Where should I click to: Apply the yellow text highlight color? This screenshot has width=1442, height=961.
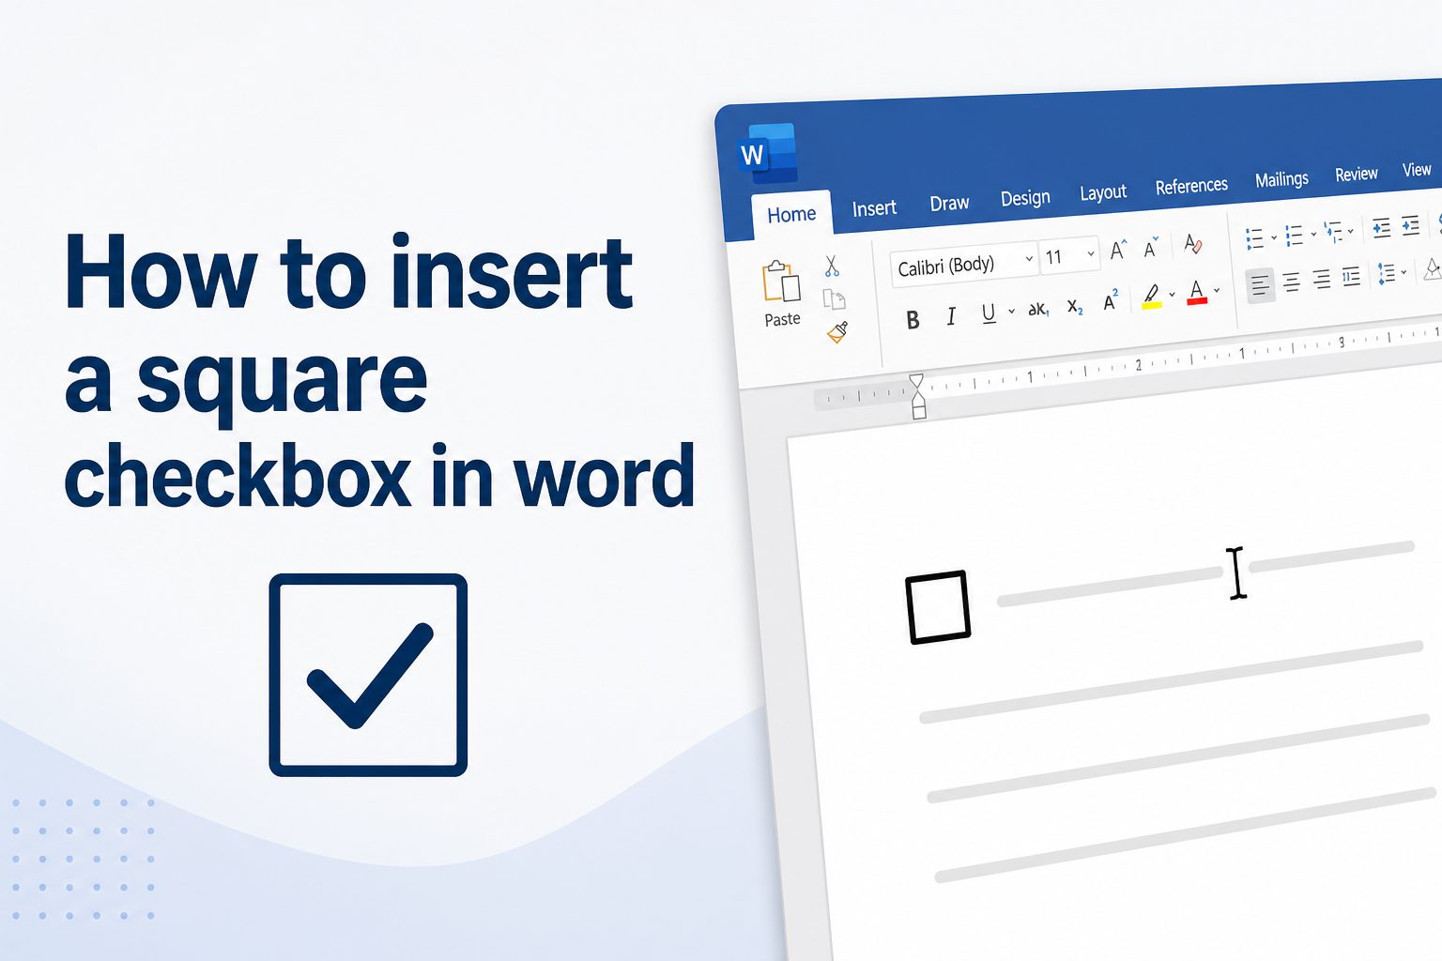pos(1152,297)
